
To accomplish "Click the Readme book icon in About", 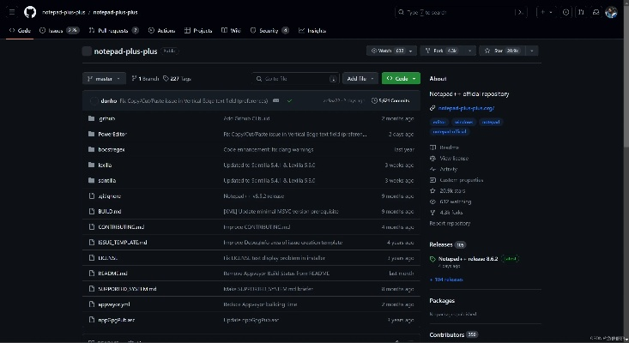I will click(433, 147).
